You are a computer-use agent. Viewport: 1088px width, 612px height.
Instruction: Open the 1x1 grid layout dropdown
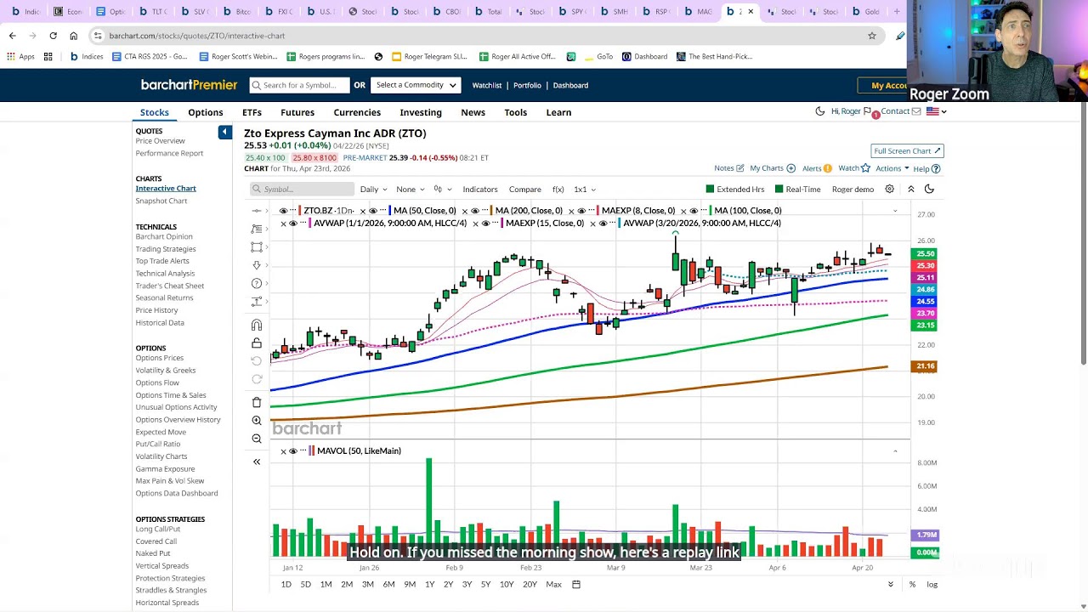pyautogui.click(x=585, y=190)
